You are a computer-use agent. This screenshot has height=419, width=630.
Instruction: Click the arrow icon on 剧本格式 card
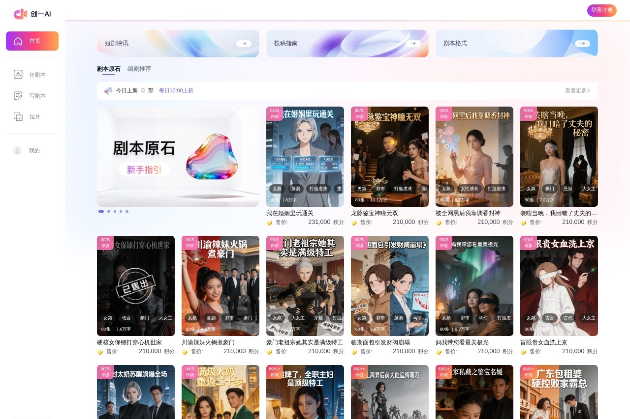tap(582, 43)
